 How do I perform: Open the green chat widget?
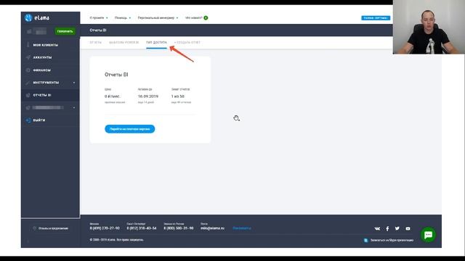pos(428,235)
